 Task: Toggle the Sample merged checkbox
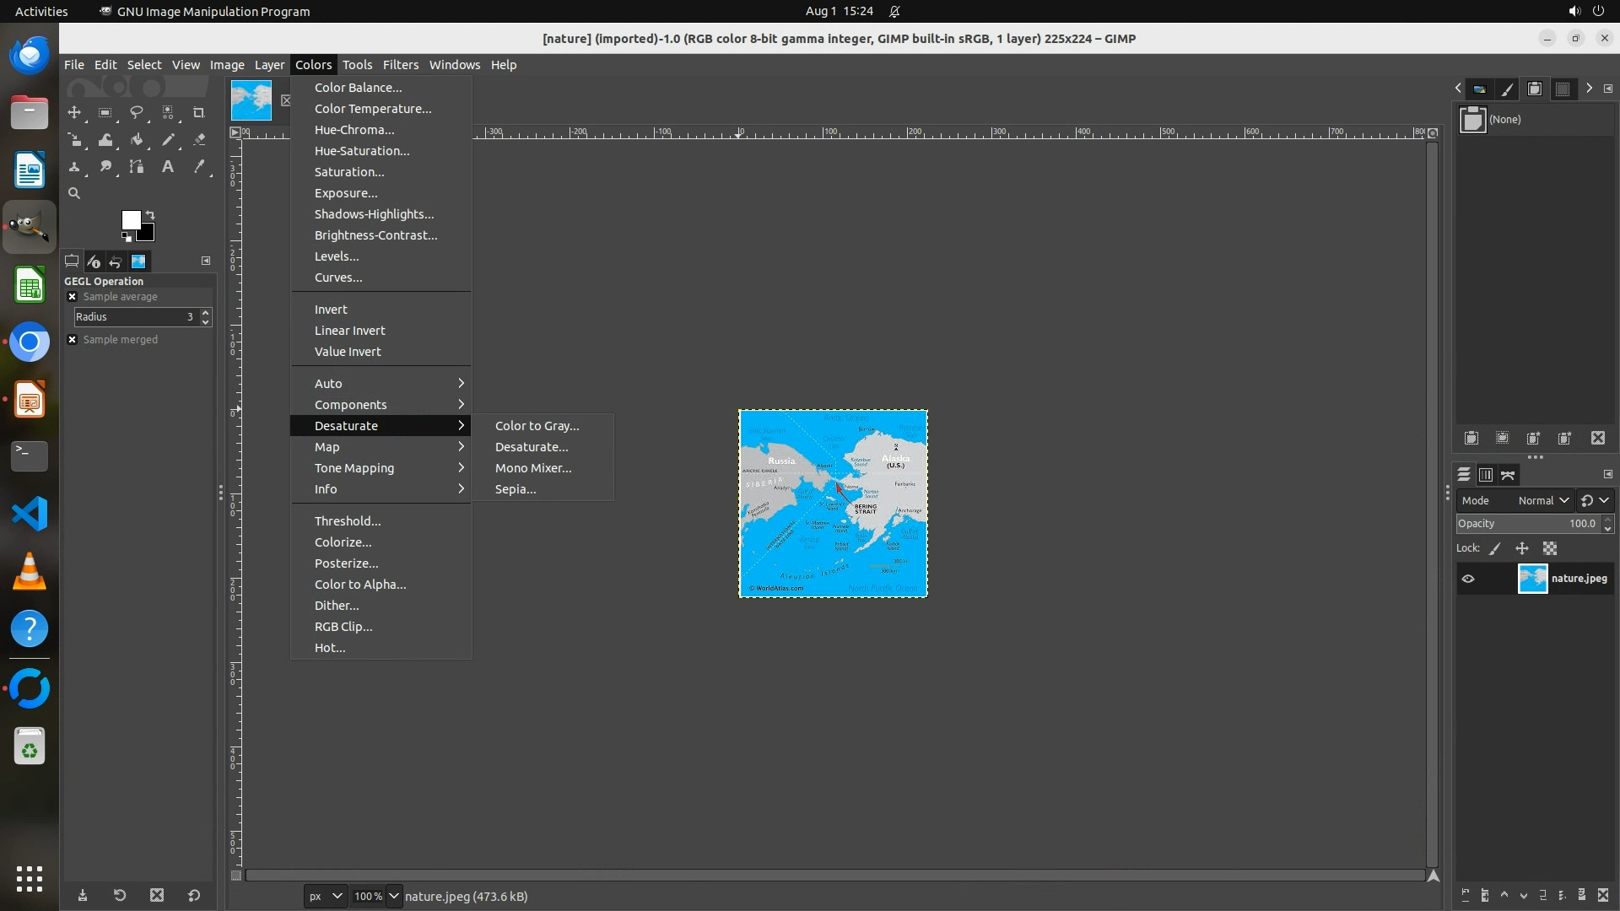[x=73, y=340]
